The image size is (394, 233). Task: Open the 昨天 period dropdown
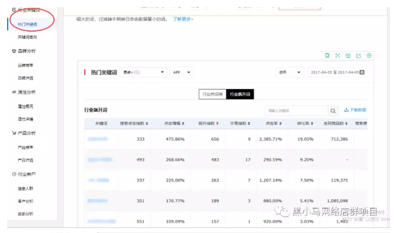point(290,72)
